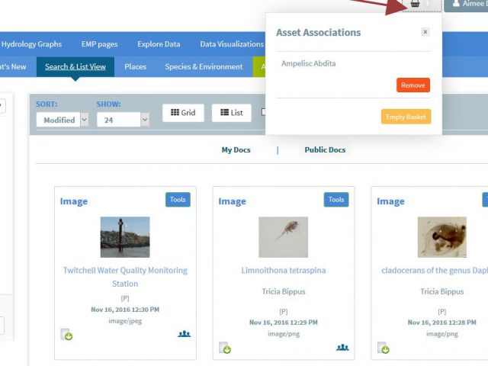
Task: Click sharing group icon on Limnoithona card
Action: coord(342,348)
